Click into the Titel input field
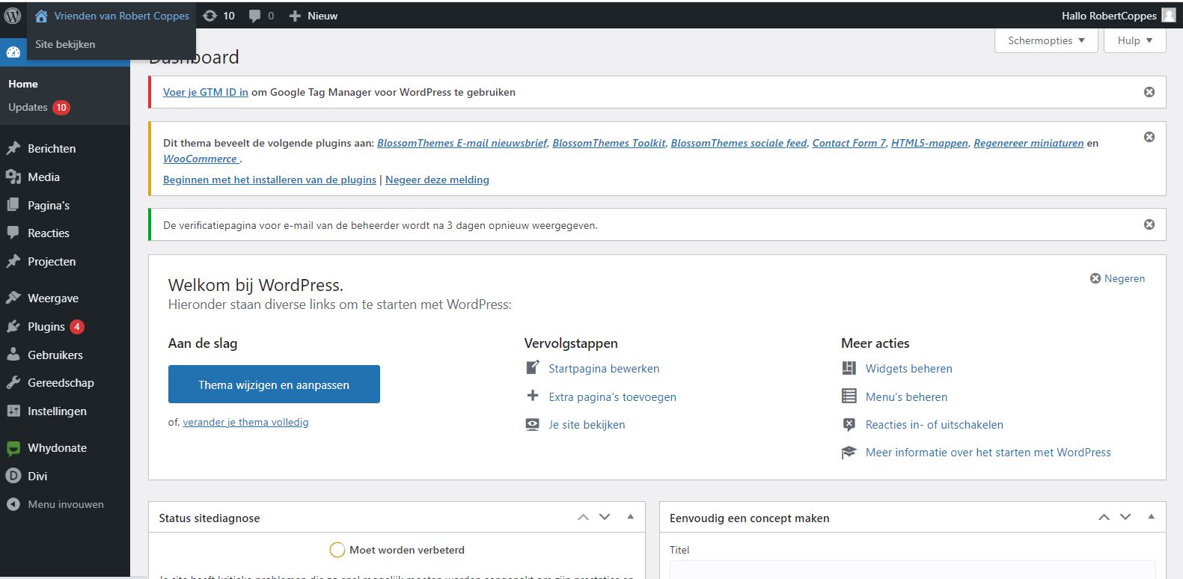 [912, 569]
